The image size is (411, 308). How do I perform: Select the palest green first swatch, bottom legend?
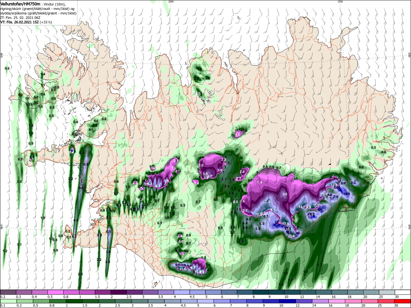click(x=8, y=301)
